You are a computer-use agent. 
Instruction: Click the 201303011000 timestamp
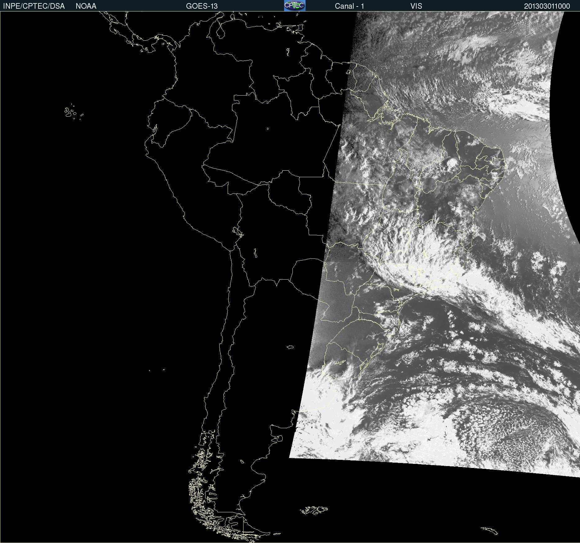pos(547,6)
